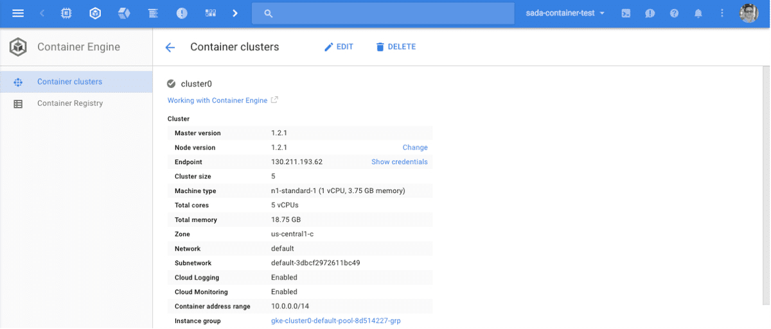Viewport: 771px width, 329px height.
Task: Show notifications via the bell icon
Action: (x=698, y=13)
